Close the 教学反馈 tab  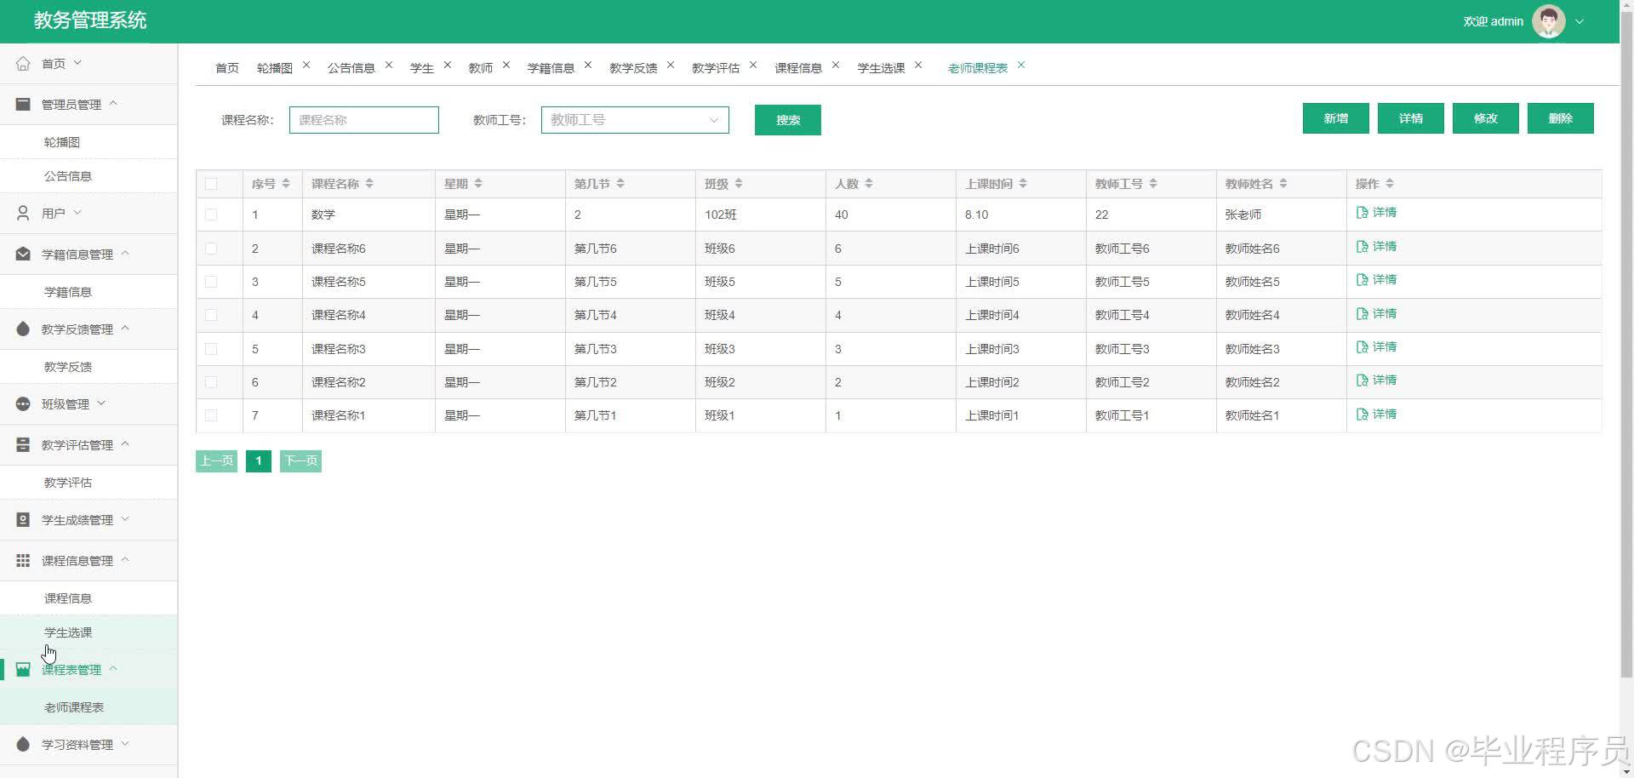click(671, 65)
